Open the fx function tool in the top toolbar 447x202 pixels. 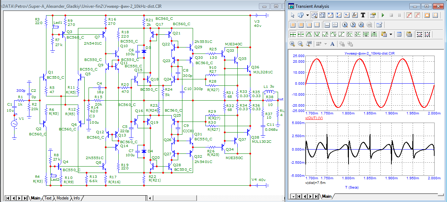(355, 15)
